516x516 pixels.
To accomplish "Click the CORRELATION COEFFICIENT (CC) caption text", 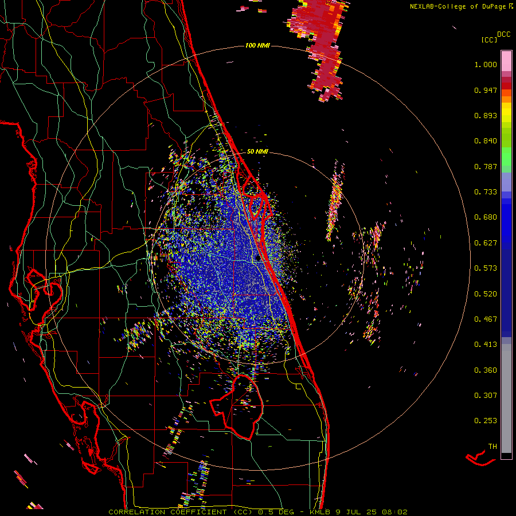I will pos(180,512).
